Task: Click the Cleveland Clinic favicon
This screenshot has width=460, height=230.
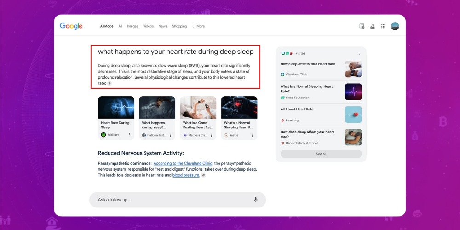Action: (x=282, y=75)
